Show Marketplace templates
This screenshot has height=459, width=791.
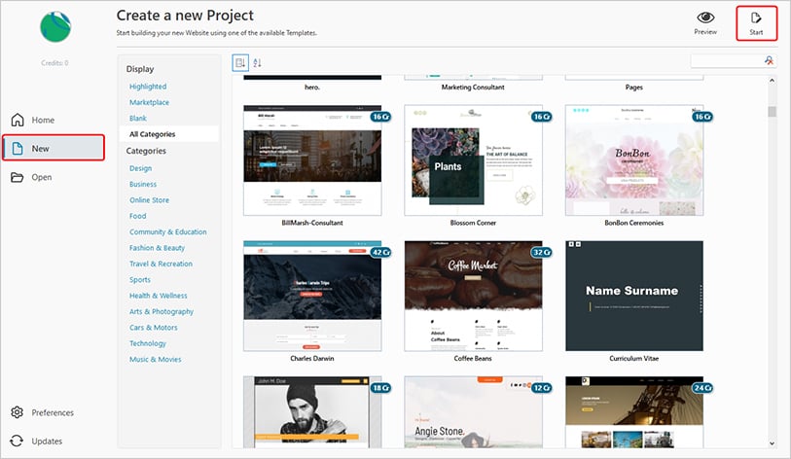pos(149,102)
